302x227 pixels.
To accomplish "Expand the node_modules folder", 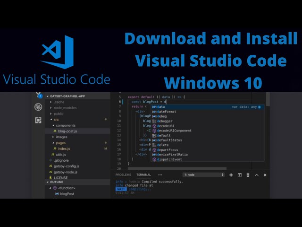I will [x=77, y=108].
